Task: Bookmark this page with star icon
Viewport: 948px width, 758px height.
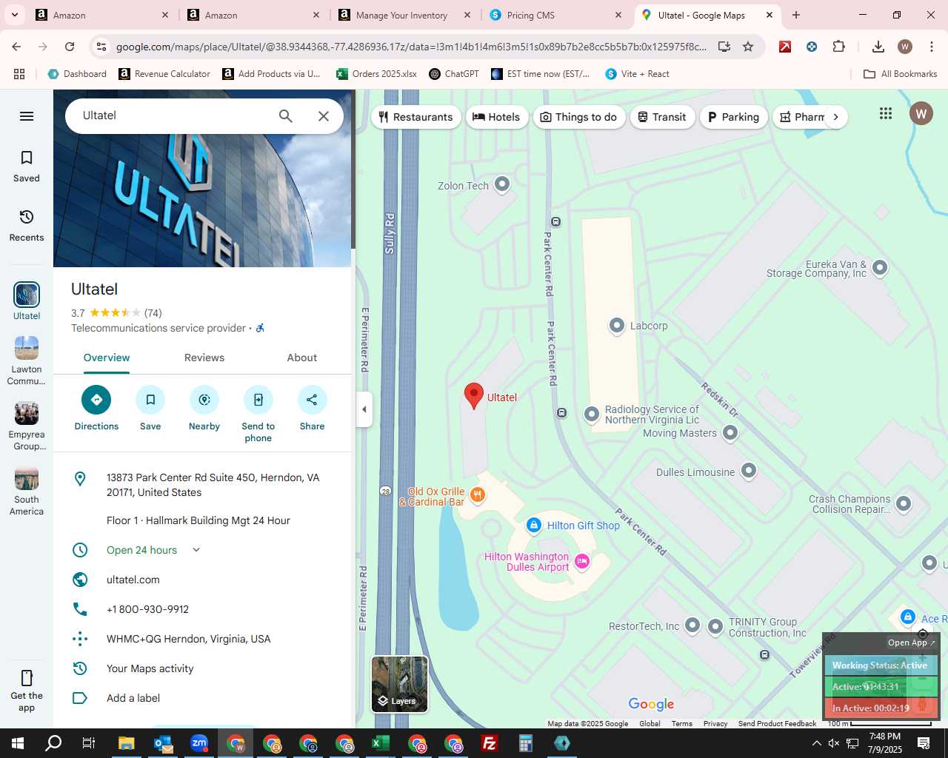Action: (x=748, y=47)
